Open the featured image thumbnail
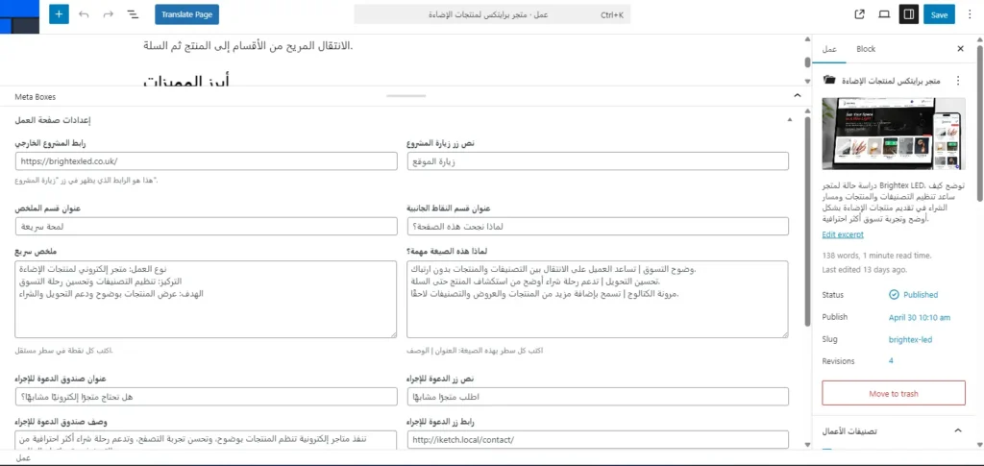The width and height of the screenshot is (984, 466). click(894, 134)
